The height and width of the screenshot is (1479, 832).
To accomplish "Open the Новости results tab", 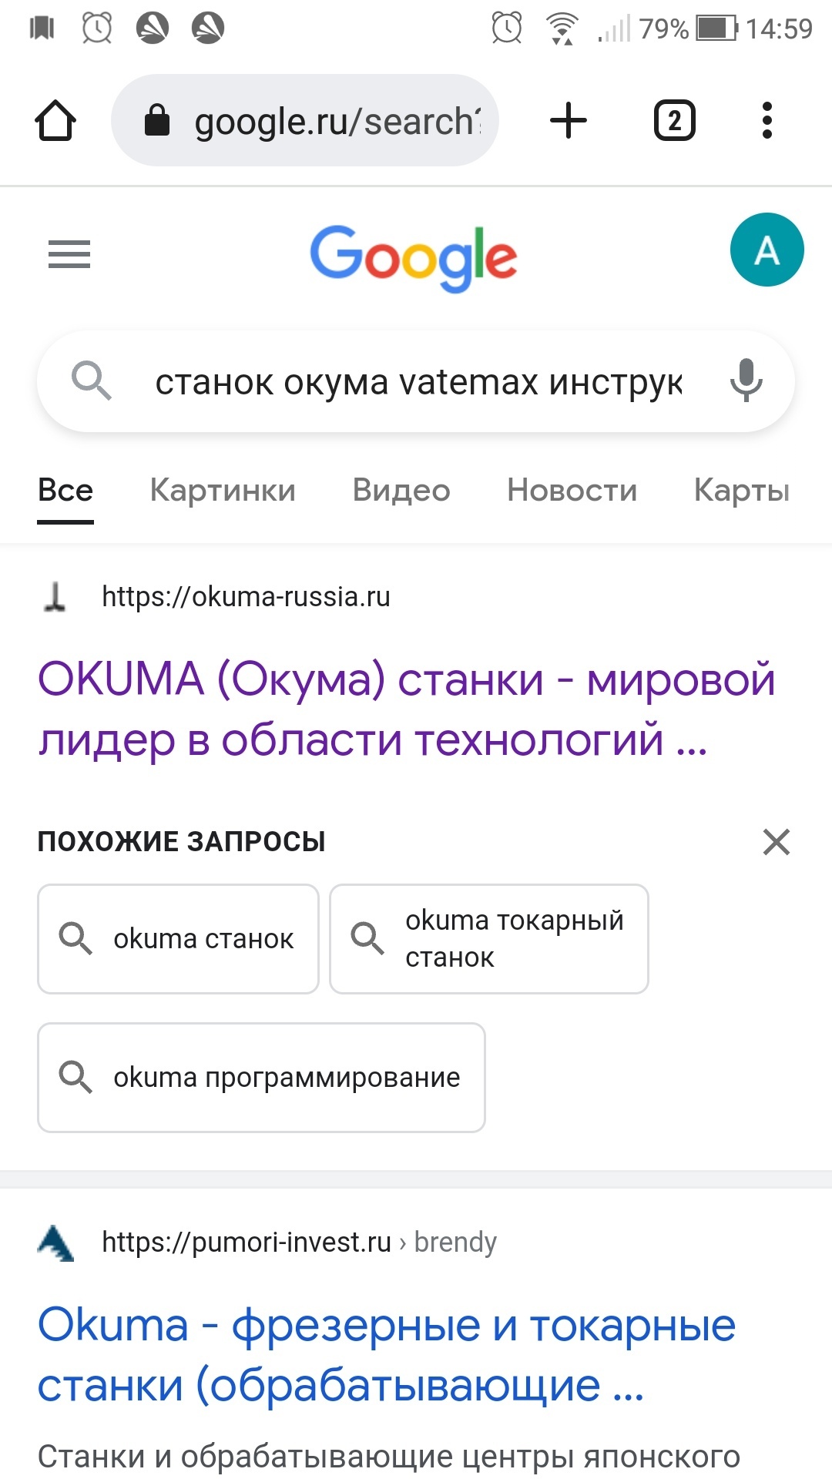I will coord(572,491).
